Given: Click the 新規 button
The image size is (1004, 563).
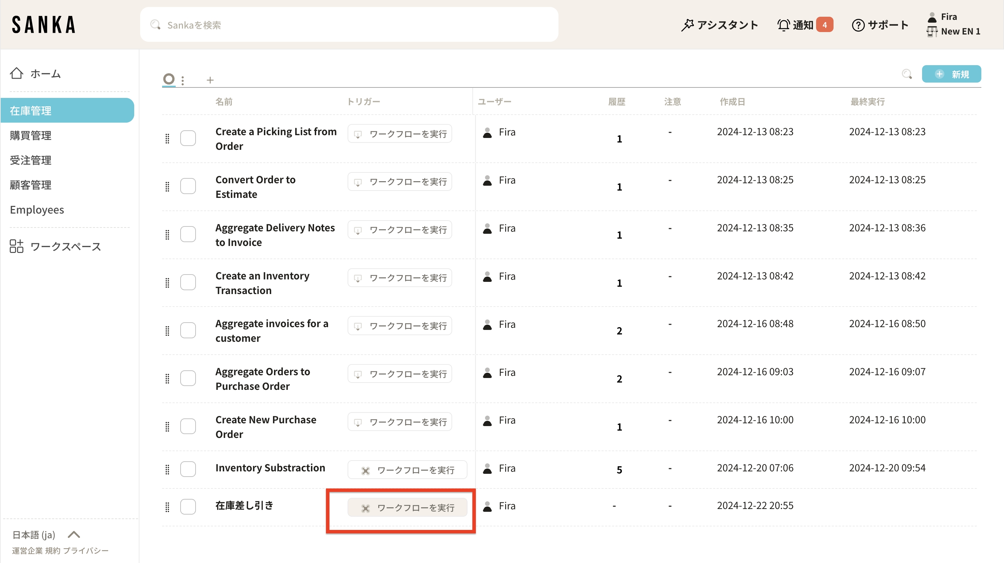Looking at the screenshot, I should tap(951, 74).
